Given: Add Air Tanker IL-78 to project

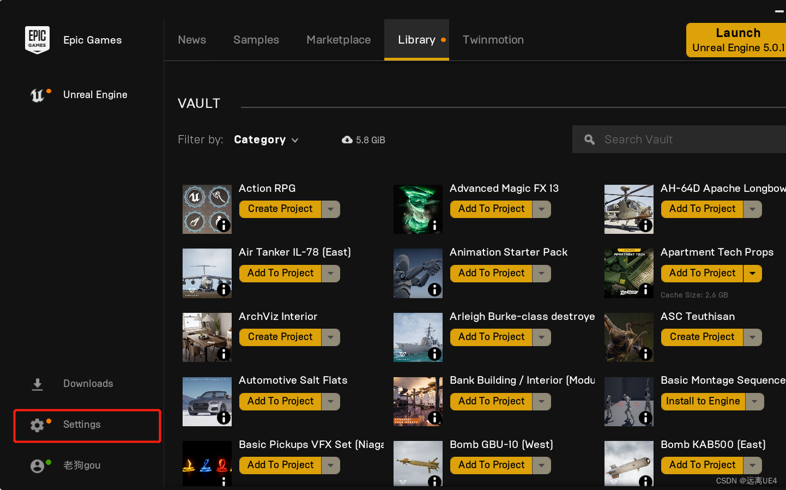Looking at the screenshot, I should click(x=280, y=274).
